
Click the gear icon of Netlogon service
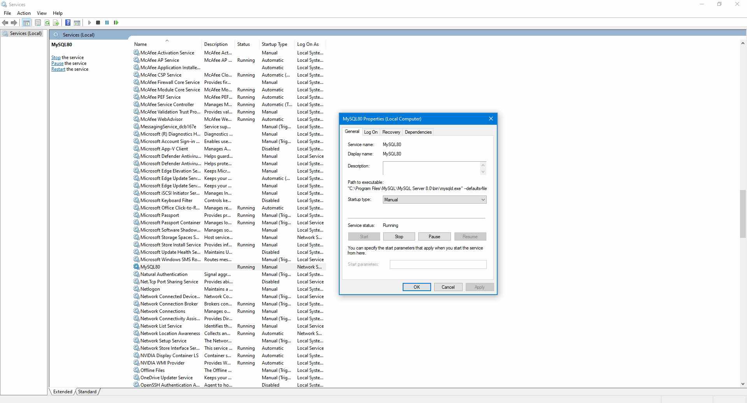pyautogui.click(x=136, y=289)
